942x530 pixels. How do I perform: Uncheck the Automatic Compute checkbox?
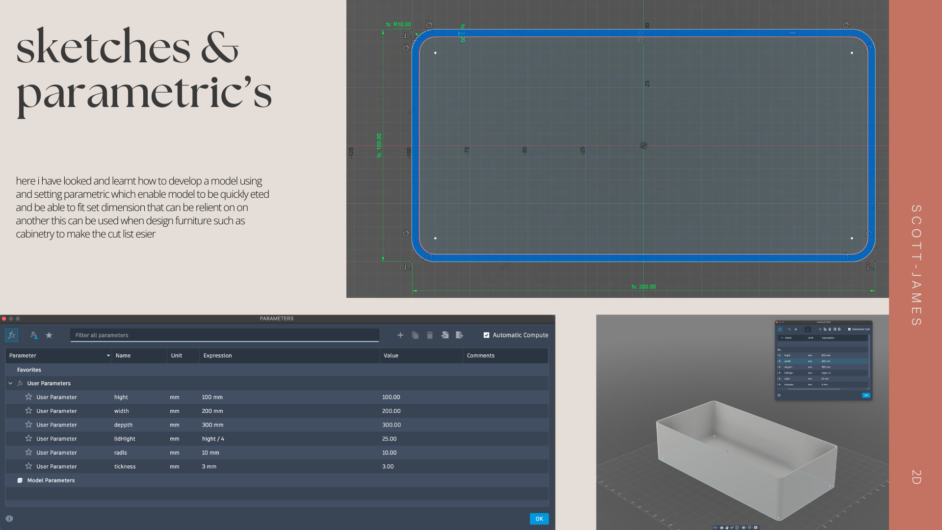486,335
